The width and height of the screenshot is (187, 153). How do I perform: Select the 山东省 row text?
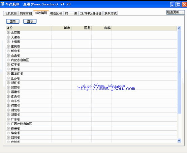tap(15, 101)
